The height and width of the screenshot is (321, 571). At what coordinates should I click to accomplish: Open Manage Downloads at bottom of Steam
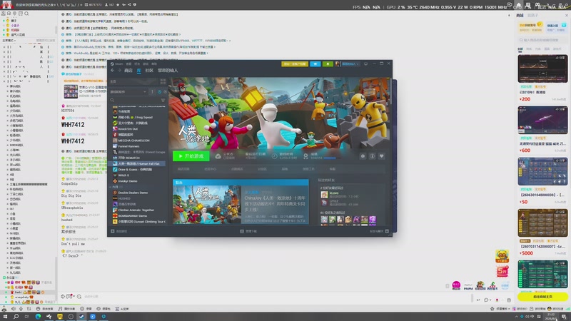click(248, 231)
